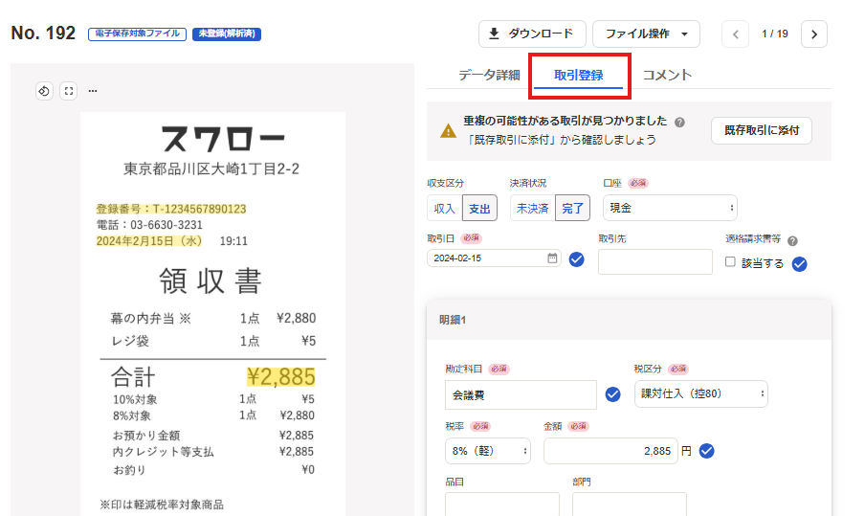865x516 pixels.
Task: Open the コメント tab
Action: click(667, 75)
